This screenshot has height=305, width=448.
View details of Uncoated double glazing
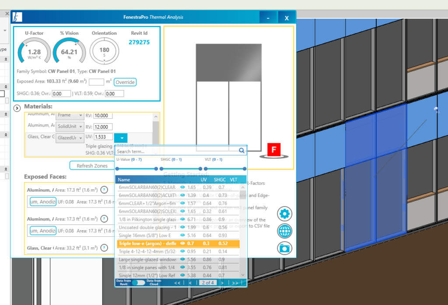click(x=182, y=227)
